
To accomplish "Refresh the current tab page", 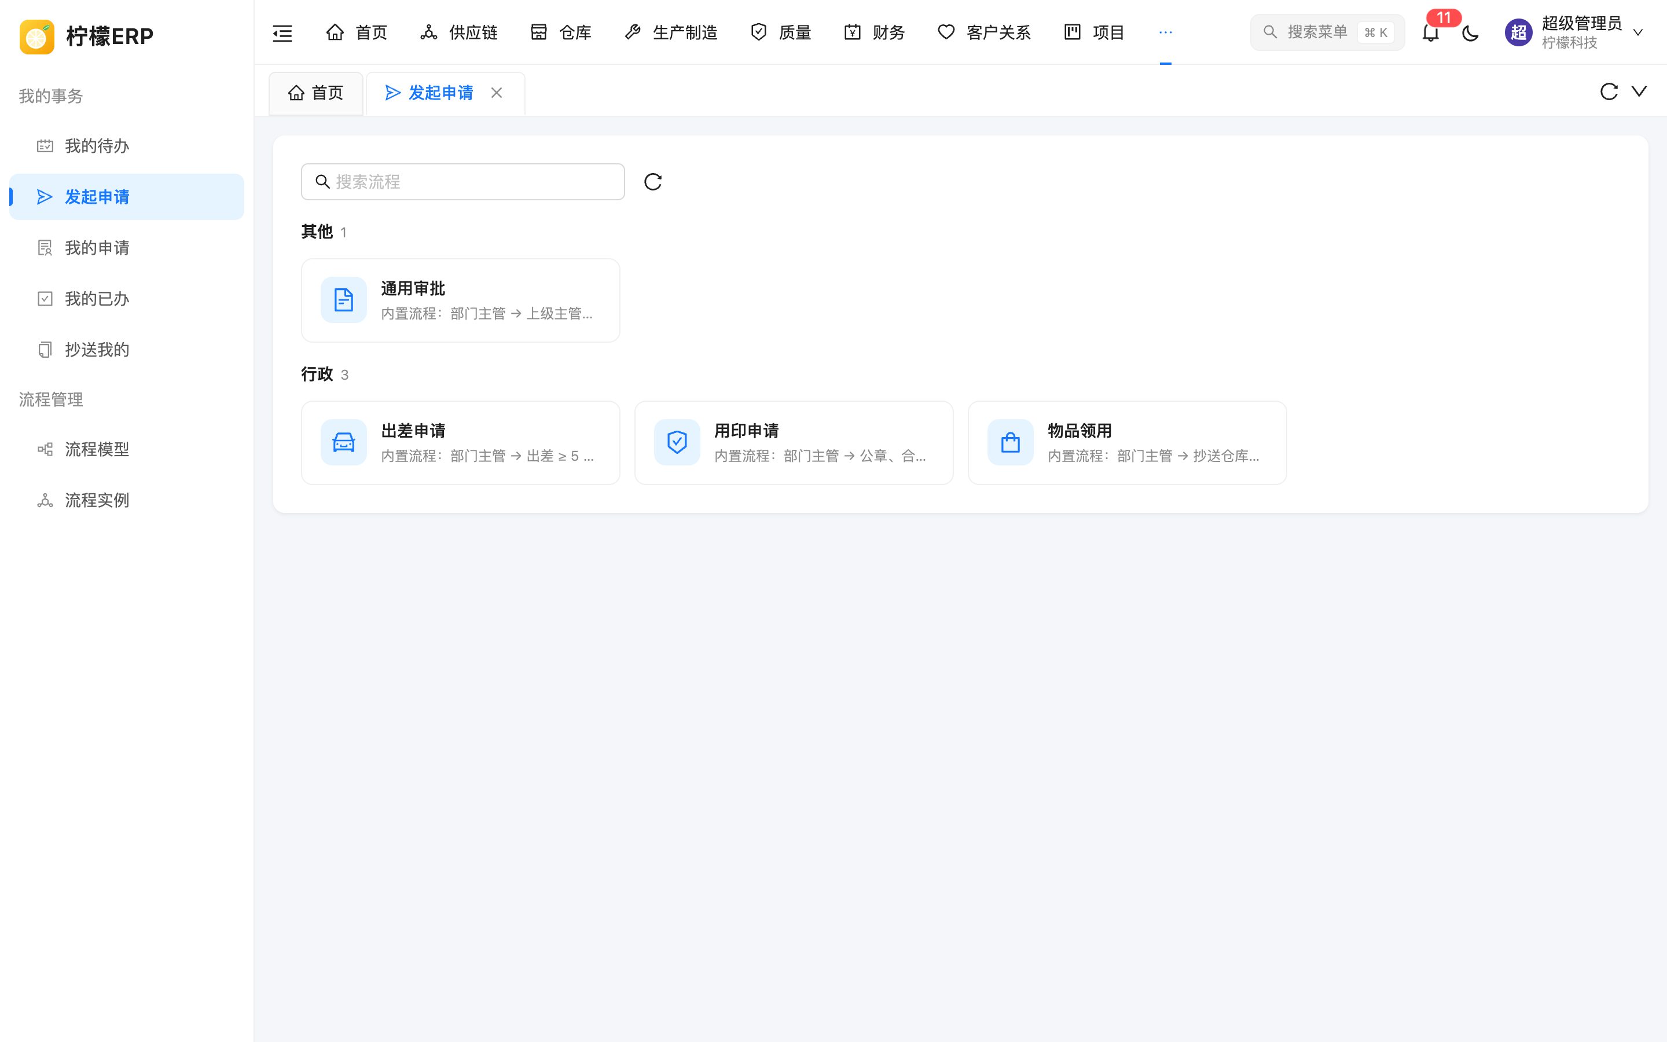I will point(1609,91).
